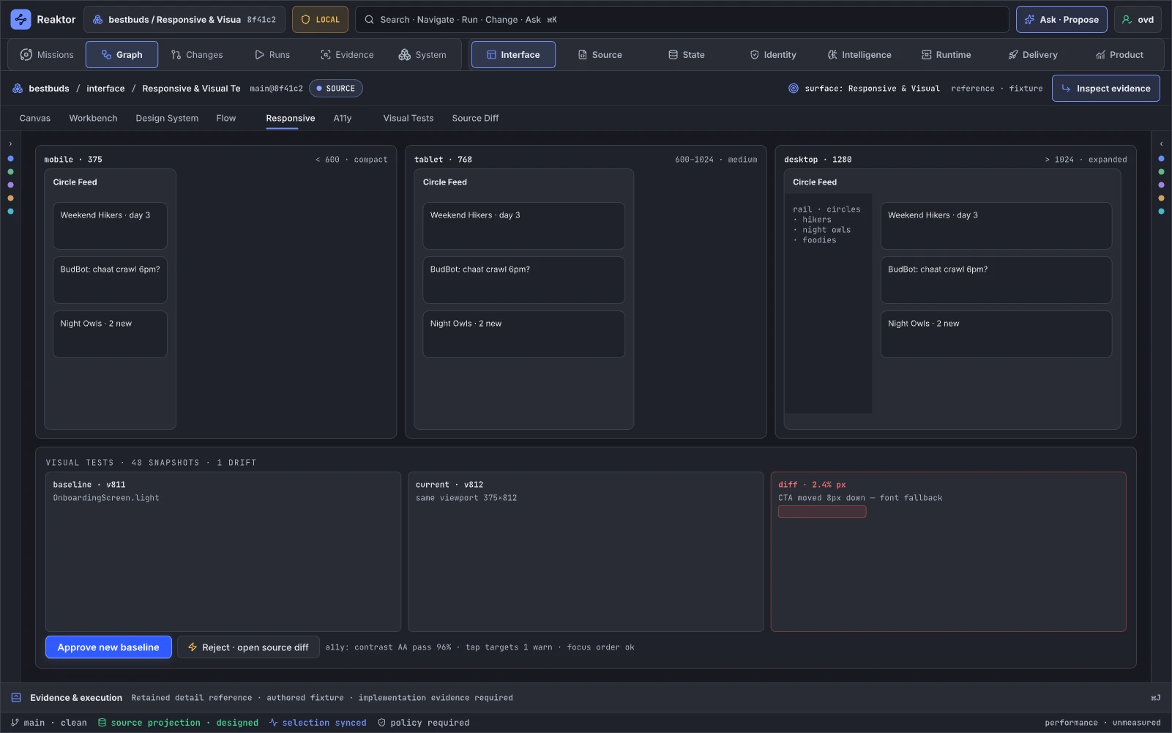
Task: Click main · clean branch status
Action: (49, 723)
